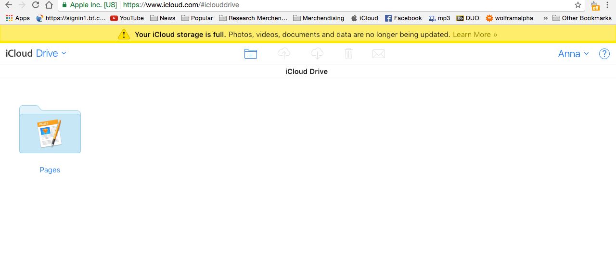Click the trash delete icon
The height and width of the screenshot is (254, 616).
349,54
